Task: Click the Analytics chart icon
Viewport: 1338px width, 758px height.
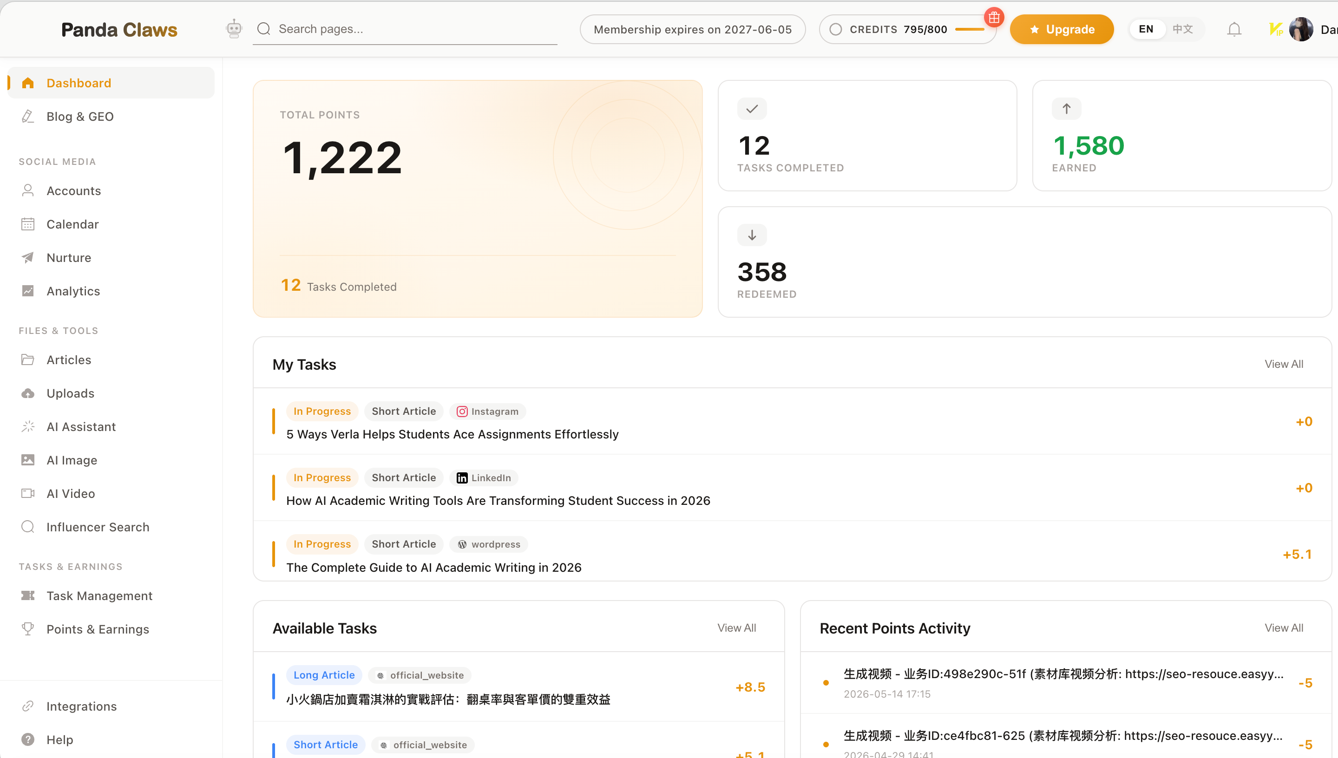Action: point(28,290)
